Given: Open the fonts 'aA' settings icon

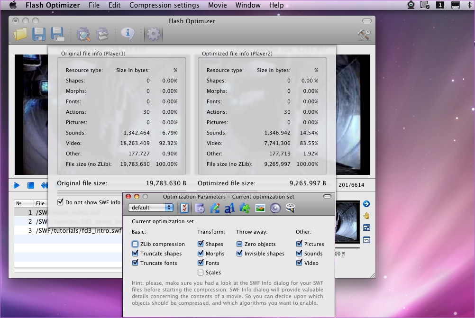Looking at the screenshot, I should tap(229, 208).
